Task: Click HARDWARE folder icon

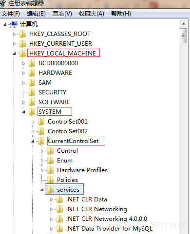Action: [x=32, y=73]
